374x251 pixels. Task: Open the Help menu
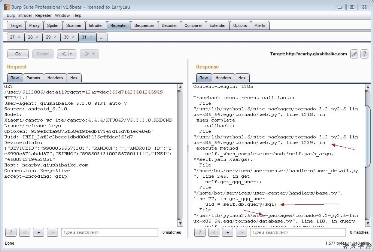[x=77, y=15]
